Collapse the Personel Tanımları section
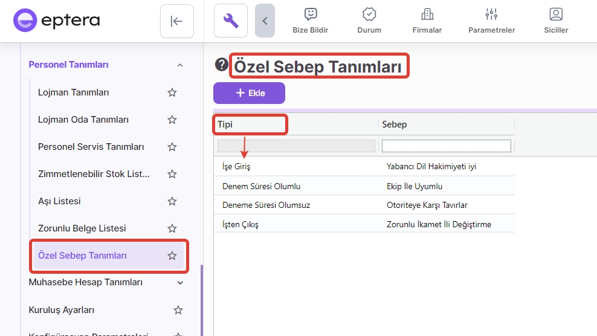Screen dimensions: 597x336 click(x=179, y=65)
